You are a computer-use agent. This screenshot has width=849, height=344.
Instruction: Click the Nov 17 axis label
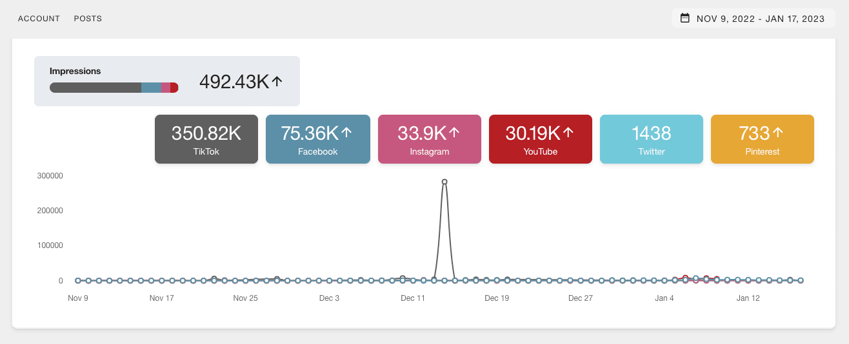(161, 298)
